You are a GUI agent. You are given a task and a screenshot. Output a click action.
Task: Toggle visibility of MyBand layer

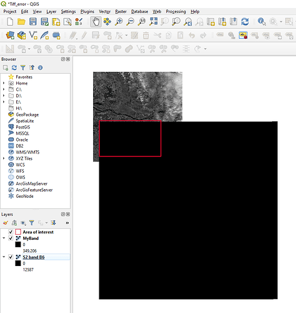pyautogui.click(x=11, y=238)
